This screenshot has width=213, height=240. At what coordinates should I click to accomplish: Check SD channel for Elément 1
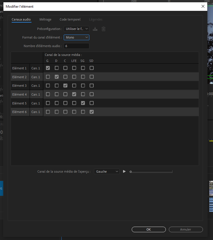coord(92,68)
